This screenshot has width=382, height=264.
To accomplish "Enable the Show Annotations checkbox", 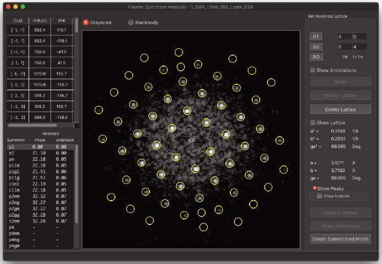I will coord(313,70).
